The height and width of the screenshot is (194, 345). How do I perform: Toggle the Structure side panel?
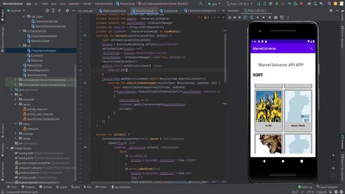[x=2, y=131]
